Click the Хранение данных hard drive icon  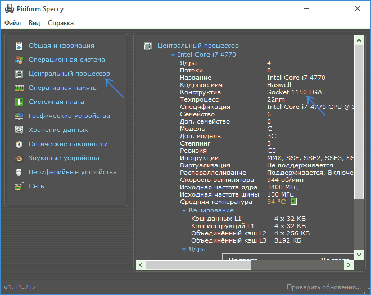[19, 130]
